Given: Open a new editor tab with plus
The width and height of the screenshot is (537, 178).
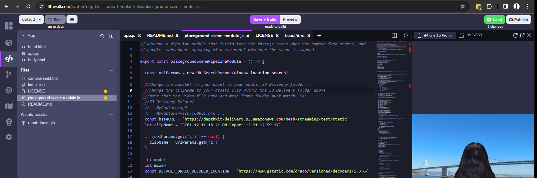Looking at the screenshot, I should (319, 36).
